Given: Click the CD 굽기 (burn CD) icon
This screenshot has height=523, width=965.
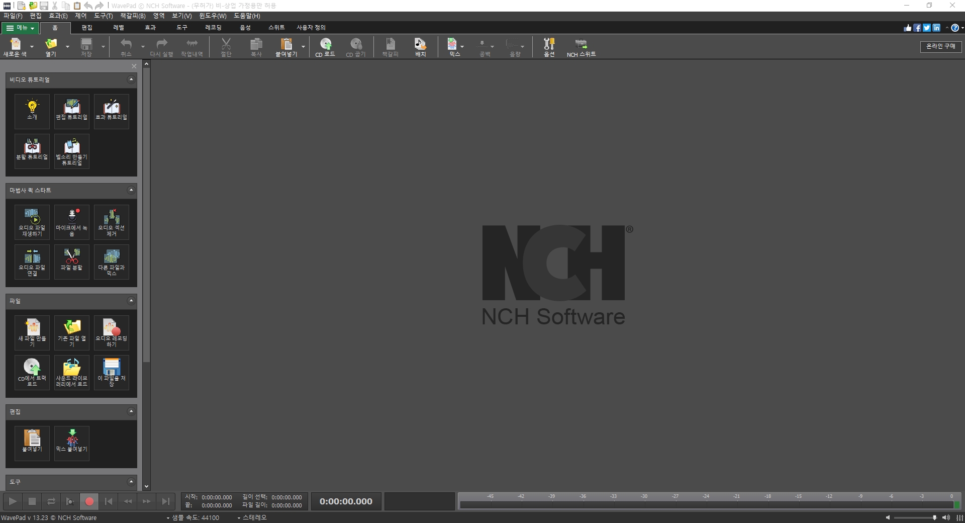Looking at the screenshot, I should [x=356, y=47].
